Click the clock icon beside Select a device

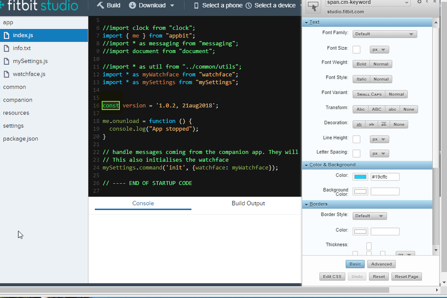pos(248,5)
